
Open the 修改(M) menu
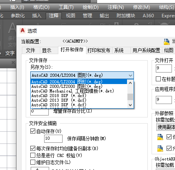(x=141, y=7)
